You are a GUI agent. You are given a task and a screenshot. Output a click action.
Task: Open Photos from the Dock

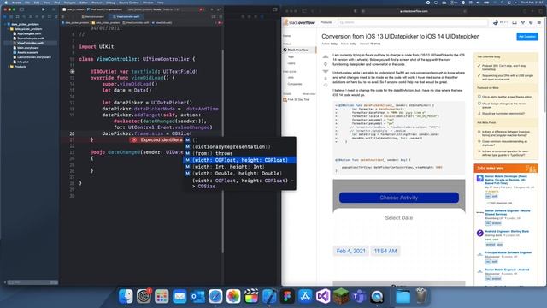[x=233, y=297]
